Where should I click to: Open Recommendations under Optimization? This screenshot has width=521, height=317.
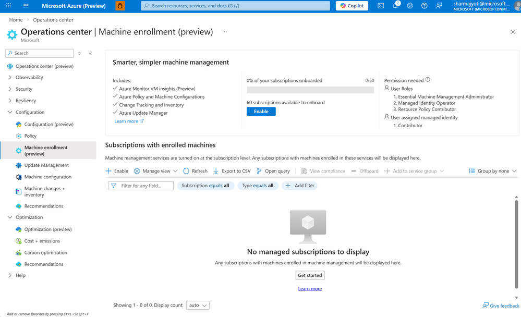tap(43, 264)
